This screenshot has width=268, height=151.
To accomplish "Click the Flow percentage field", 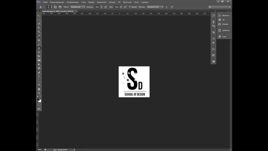I will [117, 7].
